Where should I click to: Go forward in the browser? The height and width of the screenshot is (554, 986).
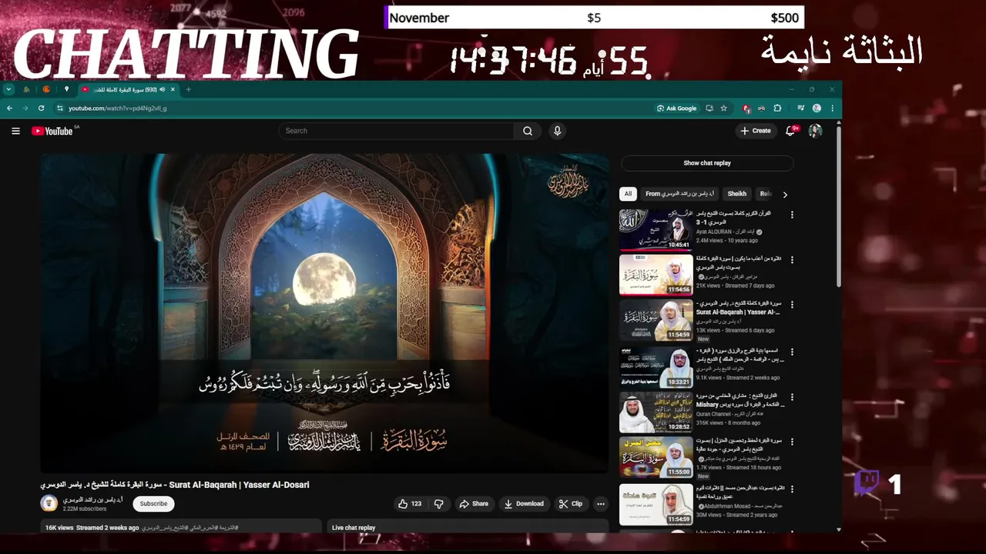(25, 108)
